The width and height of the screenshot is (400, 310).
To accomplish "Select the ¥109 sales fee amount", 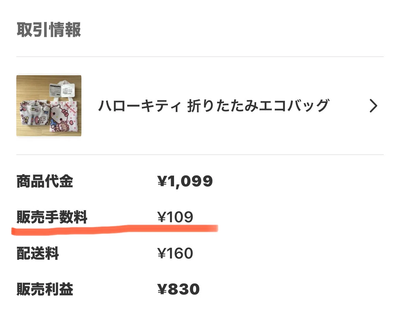I will click(175, 217).
